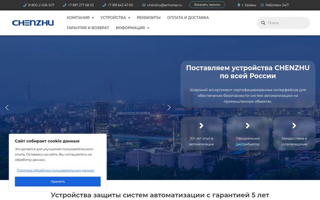Image resolution: width=320 pixels, height=200 pixels.
Task: Click the phone icon beside +7 919 643 47 00
Action: point(104,5)
